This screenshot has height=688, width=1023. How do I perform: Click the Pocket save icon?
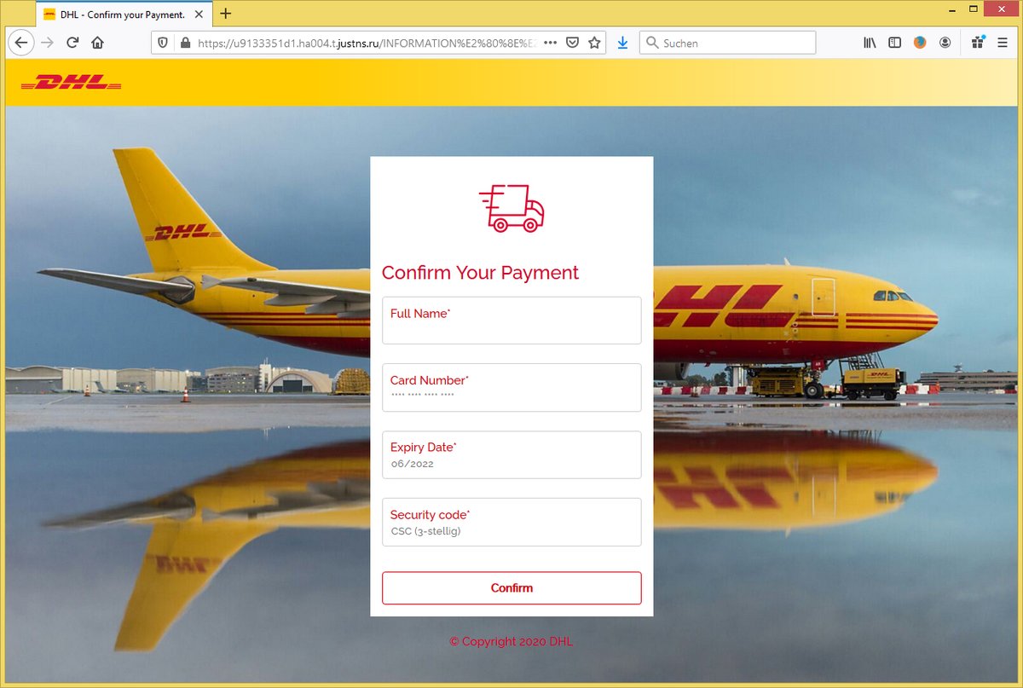point(573,43)
